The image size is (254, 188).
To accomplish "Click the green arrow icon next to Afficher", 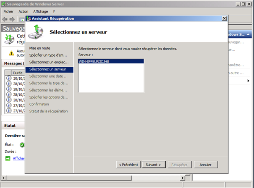I will (8, 158).
